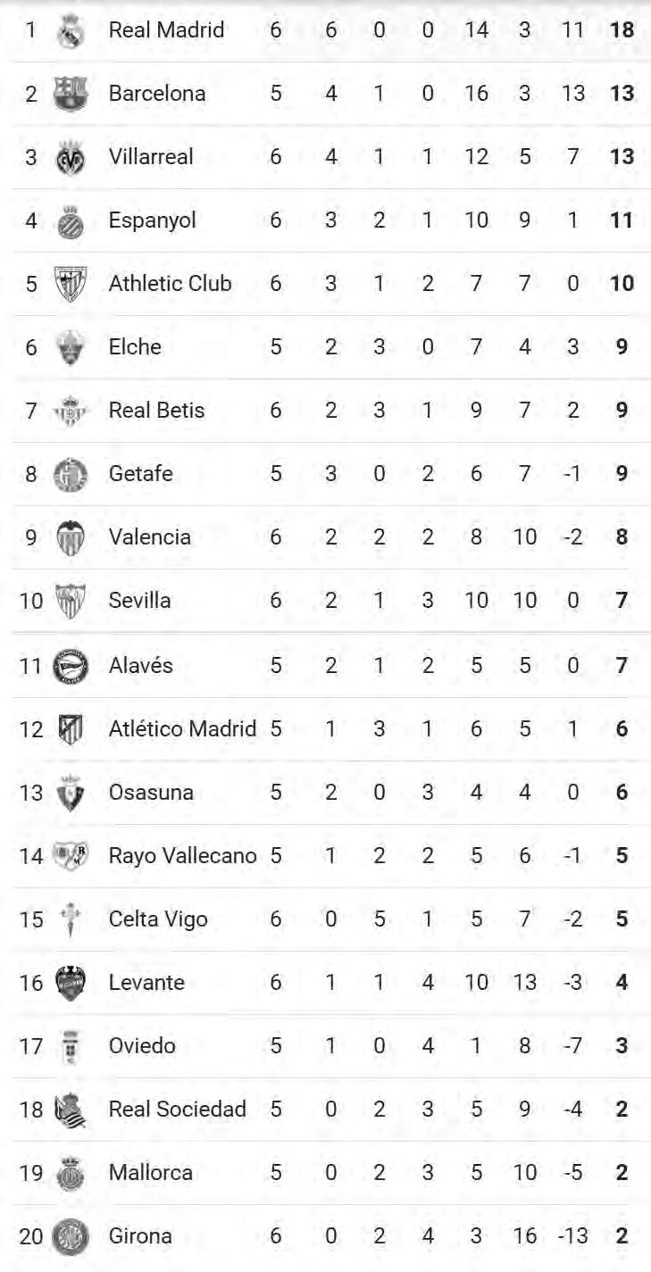This screenshot has width=651, height=1272.
Task: Open the Real Betis team link
Action: click(156, 410)
